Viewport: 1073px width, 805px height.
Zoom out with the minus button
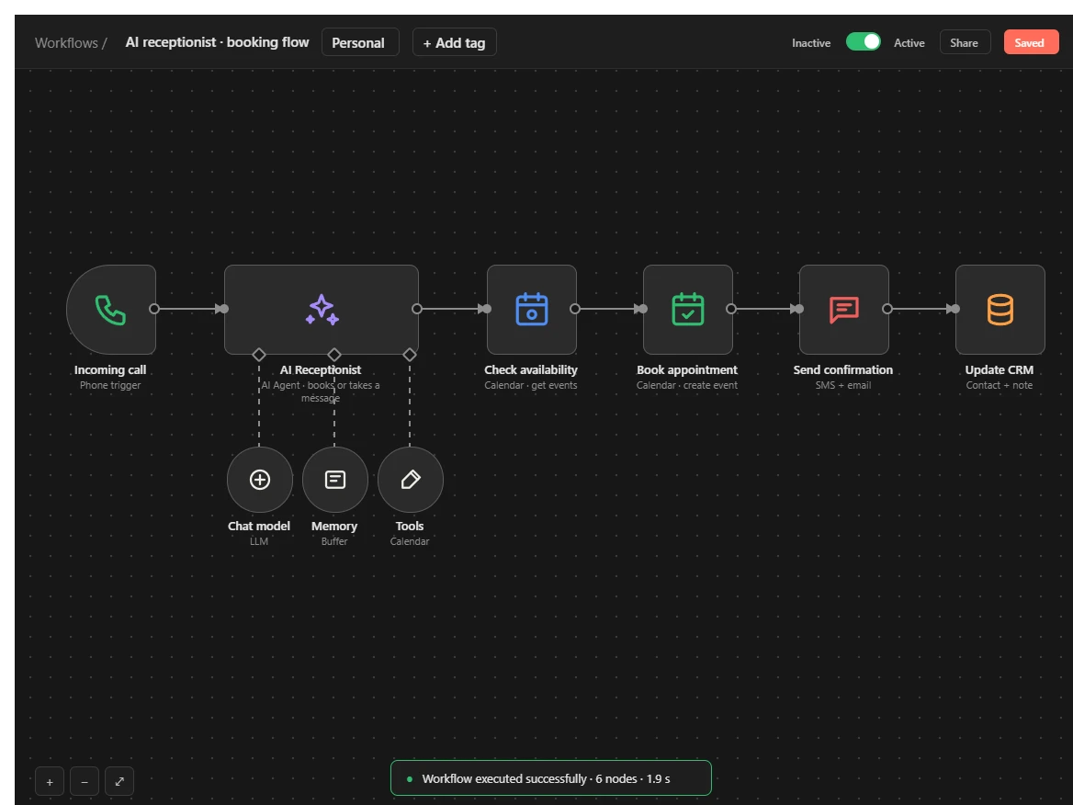[x=85, y=782]
